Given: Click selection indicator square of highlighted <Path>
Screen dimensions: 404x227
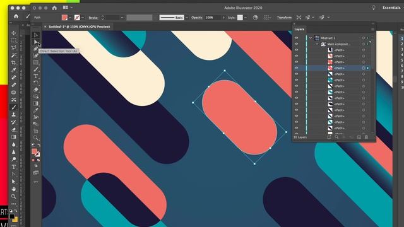Looking at the screenshot, I should [x=367, y=68].
